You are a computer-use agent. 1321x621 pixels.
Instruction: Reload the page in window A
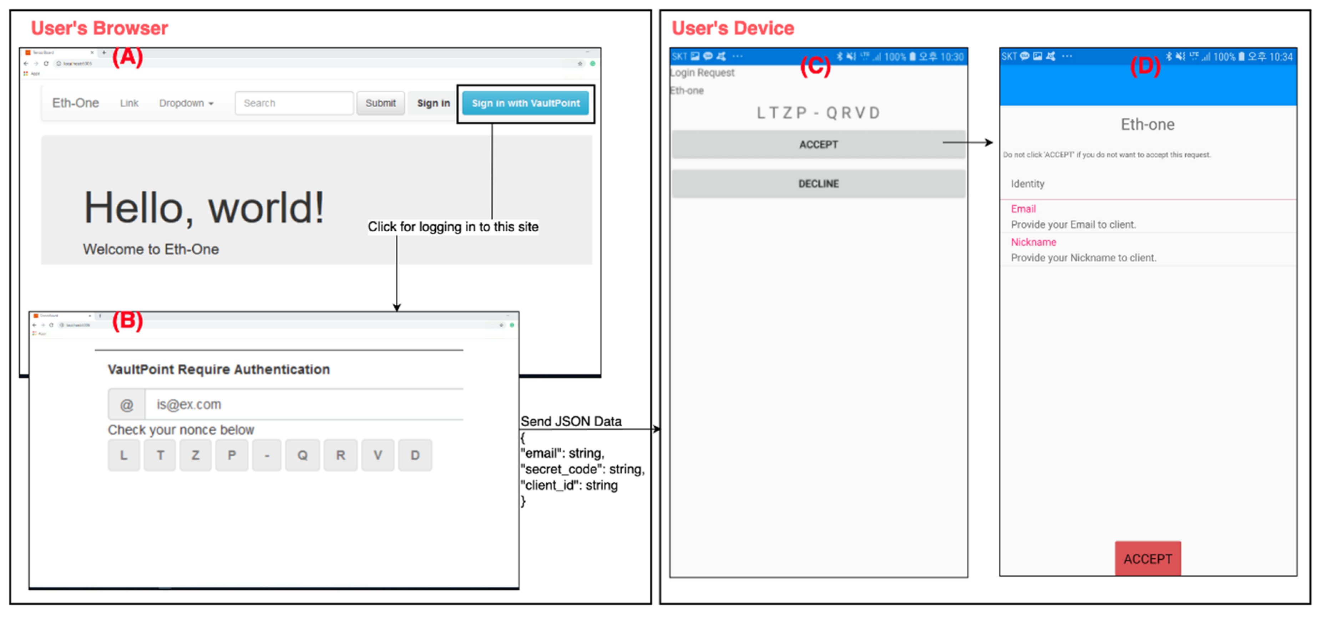pyautogui.click(x=46, y=63)
